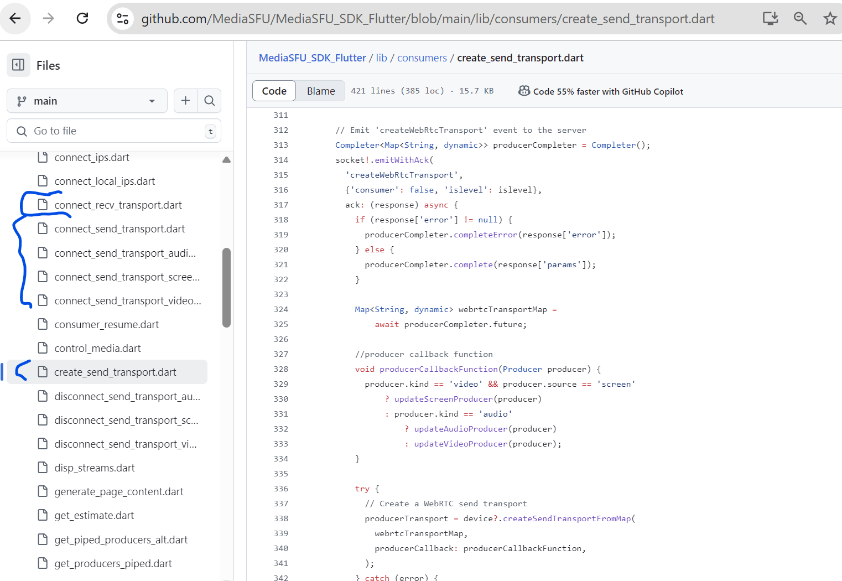Open the lib breadcrumb folder
The height and width of the screenshot is (581, 842).
[382, 58]
